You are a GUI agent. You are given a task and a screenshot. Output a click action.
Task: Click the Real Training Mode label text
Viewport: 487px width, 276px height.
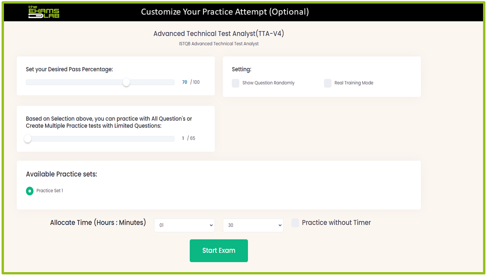(353, 83)
